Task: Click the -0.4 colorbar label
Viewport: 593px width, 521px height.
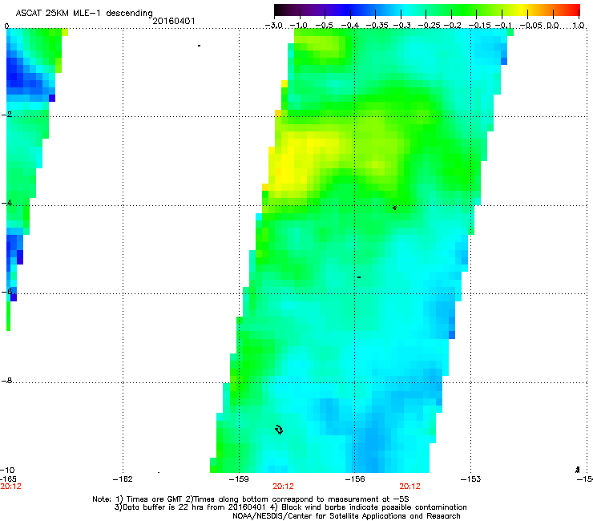Action: pyautogui.click(x=350, y=26)
